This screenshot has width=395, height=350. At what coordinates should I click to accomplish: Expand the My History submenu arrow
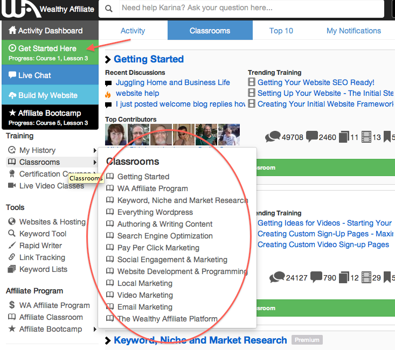pyautogui.click(x=95, y=150)
